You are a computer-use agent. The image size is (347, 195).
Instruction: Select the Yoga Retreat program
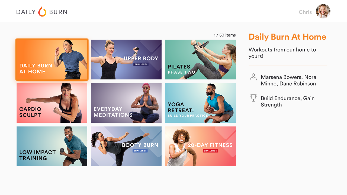(x=200, y=103)
